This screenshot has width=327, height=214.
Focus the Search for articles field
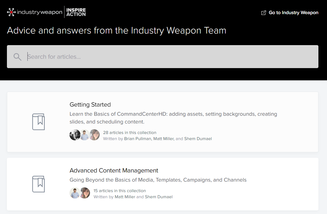(163, 56)
